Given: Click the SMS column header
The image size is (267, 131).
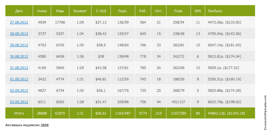Looking at the screenshot, I should pos(198,11).
